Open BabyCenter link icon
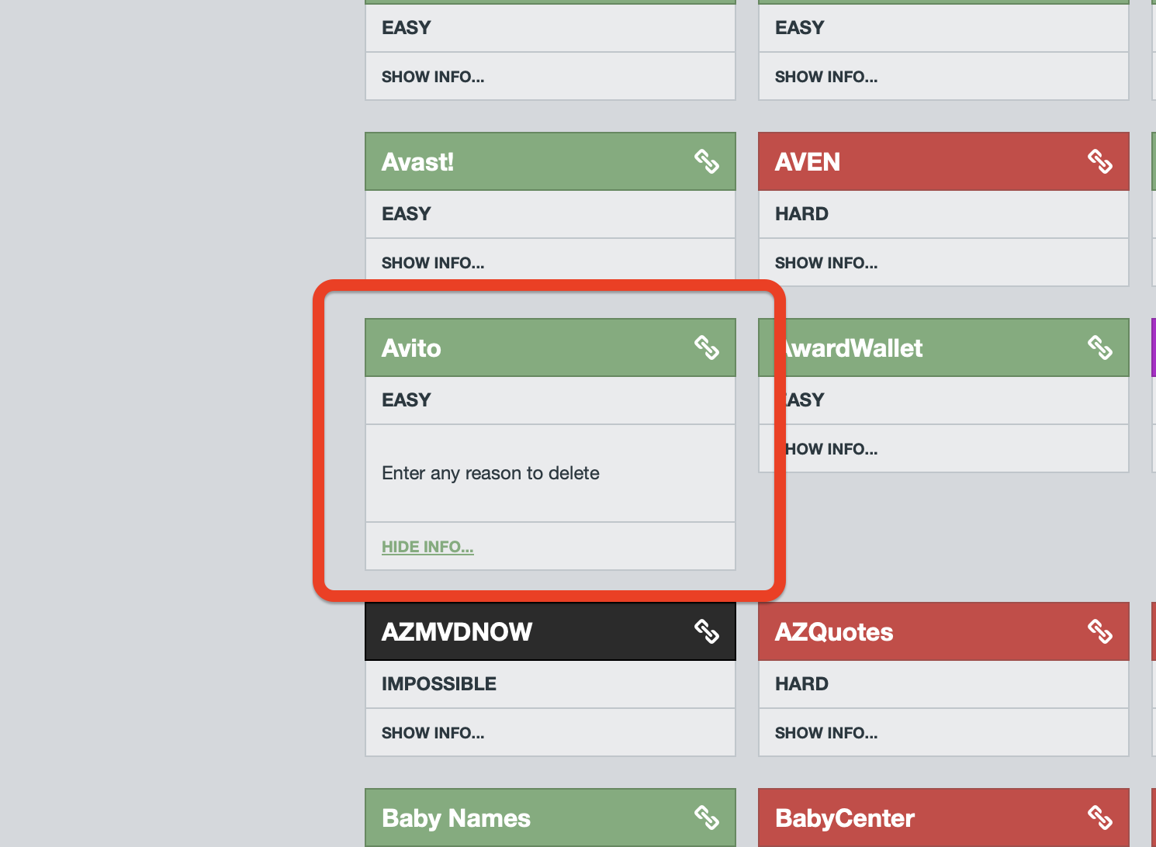 (1099, 818)
